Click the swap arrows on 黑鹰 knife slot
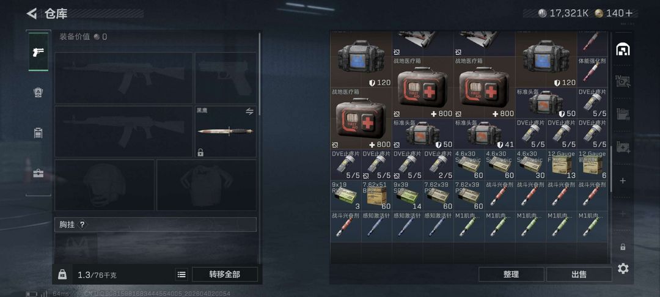Viewport: 660px width, 297px height. pos(249,111)
